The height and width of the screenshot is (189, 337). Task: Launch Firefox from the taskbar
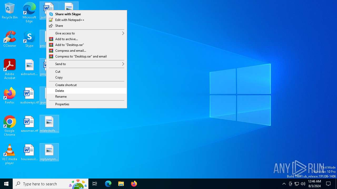[134, 184]
